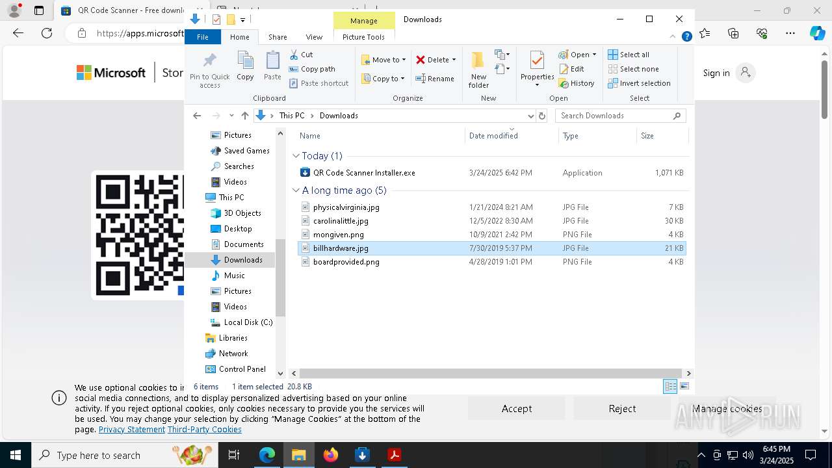Copy path of selected file
Viewport: 832px width, 468px height.
tap(312, 69)
